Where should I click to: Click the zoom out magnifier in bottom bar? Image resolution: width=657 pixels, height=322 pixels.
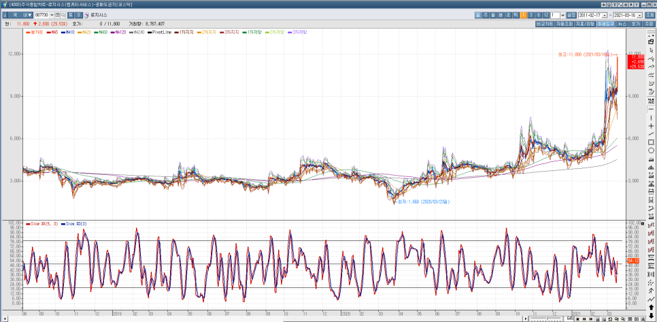click(x=624, y=319)
